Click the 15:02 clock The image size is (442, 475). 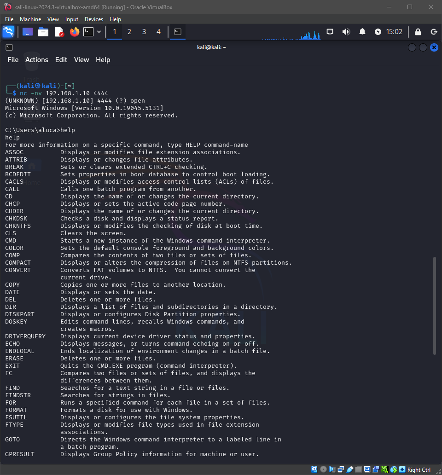point(394,32)
